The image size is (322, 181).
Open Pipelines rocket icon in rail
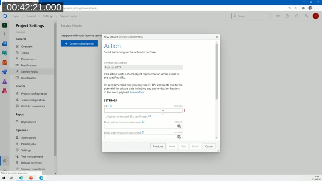[4, 72]
